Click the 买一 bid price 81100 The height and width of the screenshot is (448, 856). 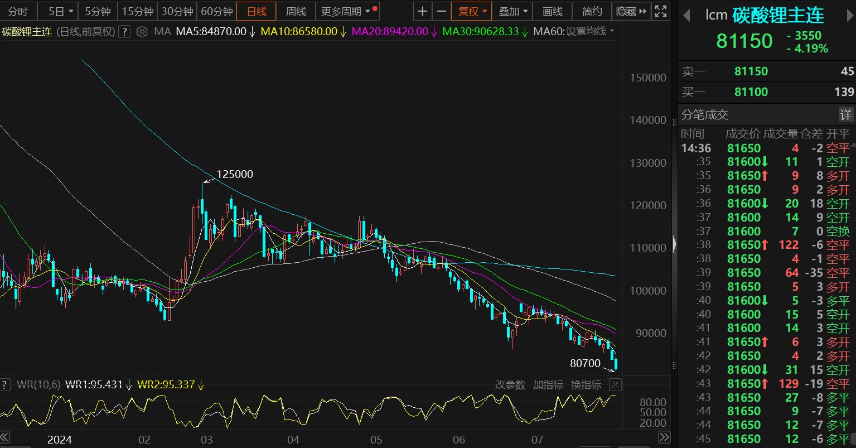(x=751, y=91)
